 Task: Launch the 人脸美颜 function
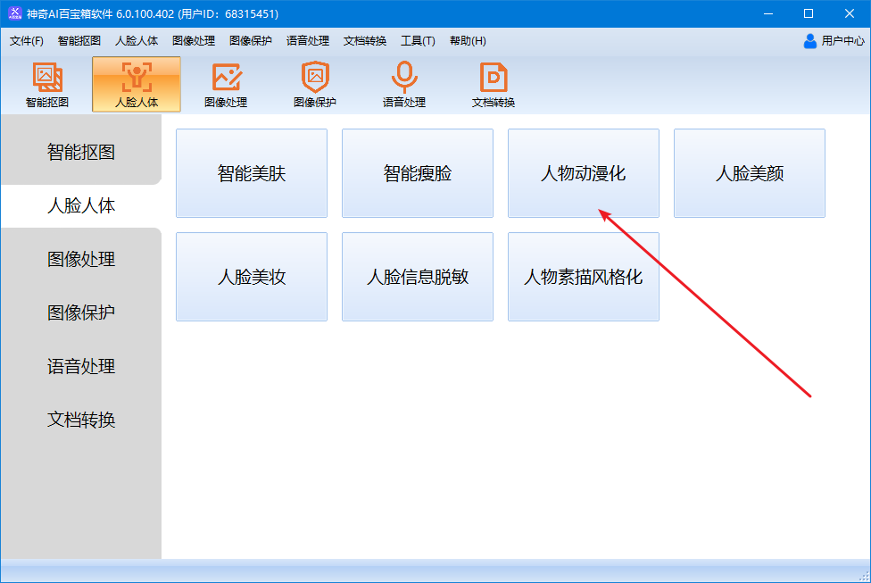pyautogui.click(x=750, y=173)
